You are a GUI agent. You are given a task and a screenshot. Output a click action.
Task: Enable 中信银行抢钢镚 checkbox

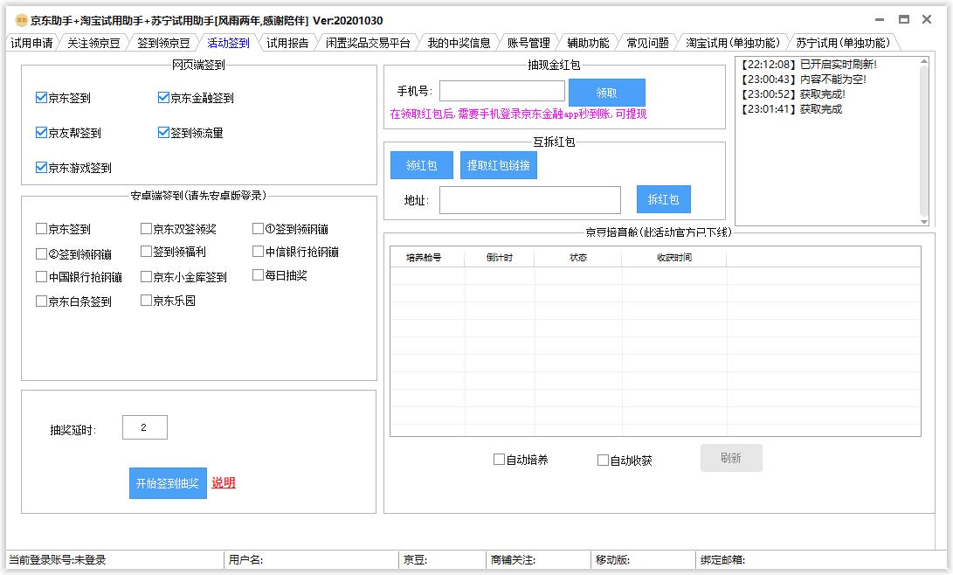[258, 251]
